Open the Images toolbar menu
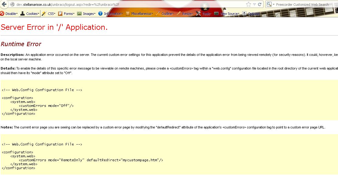The image size is (338, 191). [x=89, y=14]
